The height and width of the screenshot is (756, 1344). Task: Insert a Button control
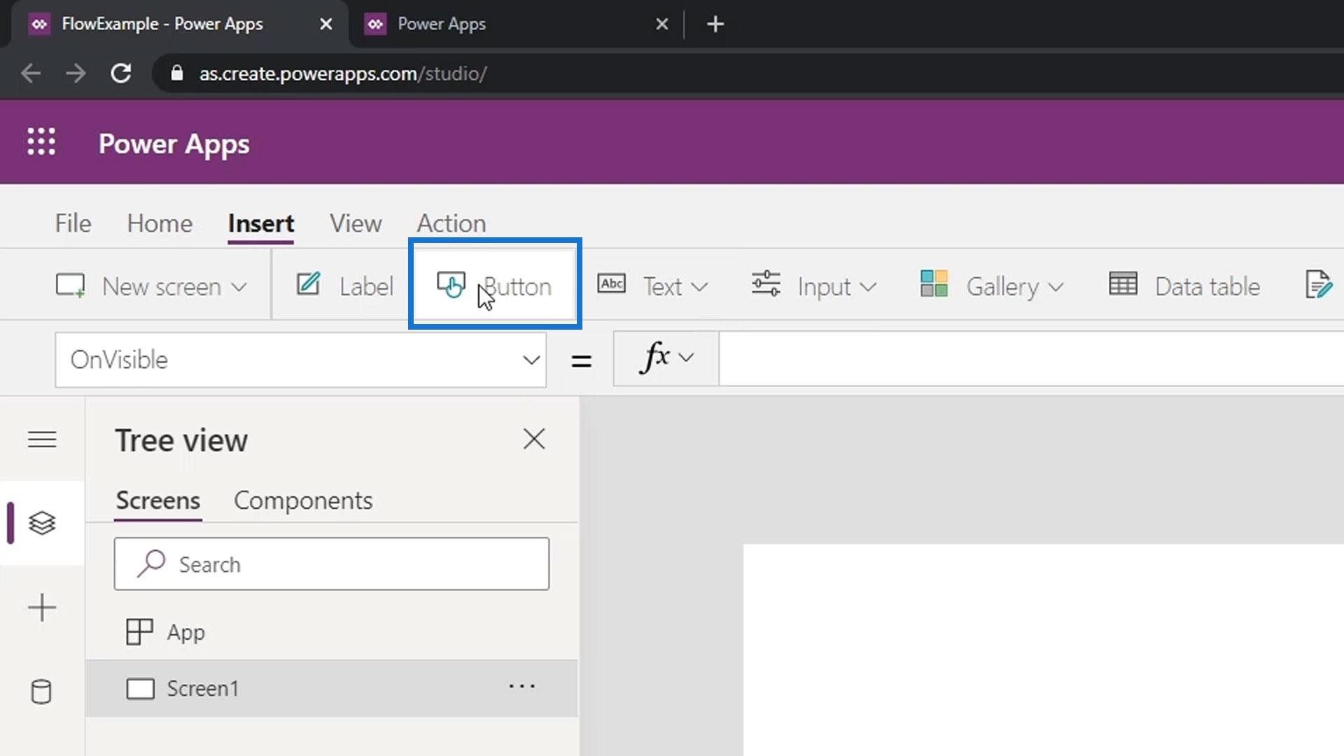495,286
